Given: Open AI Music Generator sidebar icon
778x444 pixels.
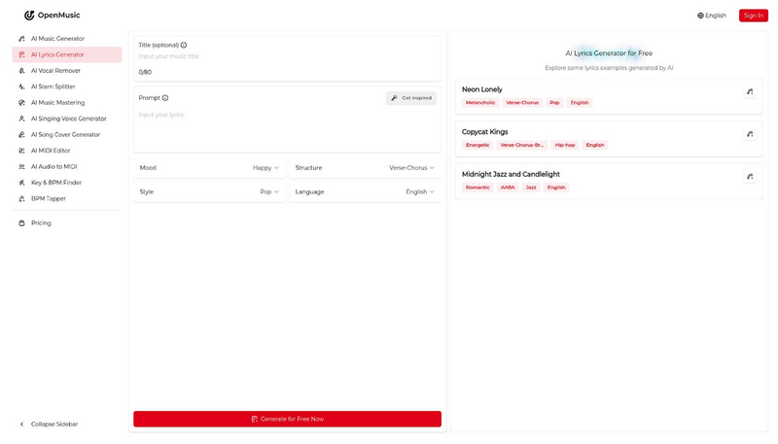Looking at the screenshot, I should [x=21, y=39].
